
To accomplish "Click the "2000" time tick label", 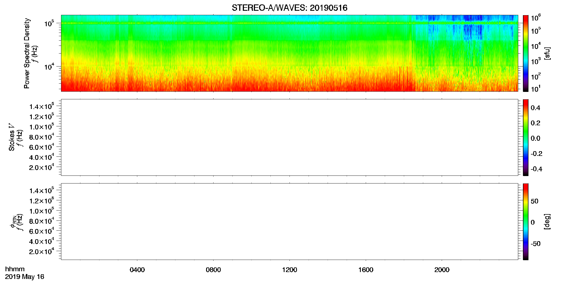I will coord(442,270).
